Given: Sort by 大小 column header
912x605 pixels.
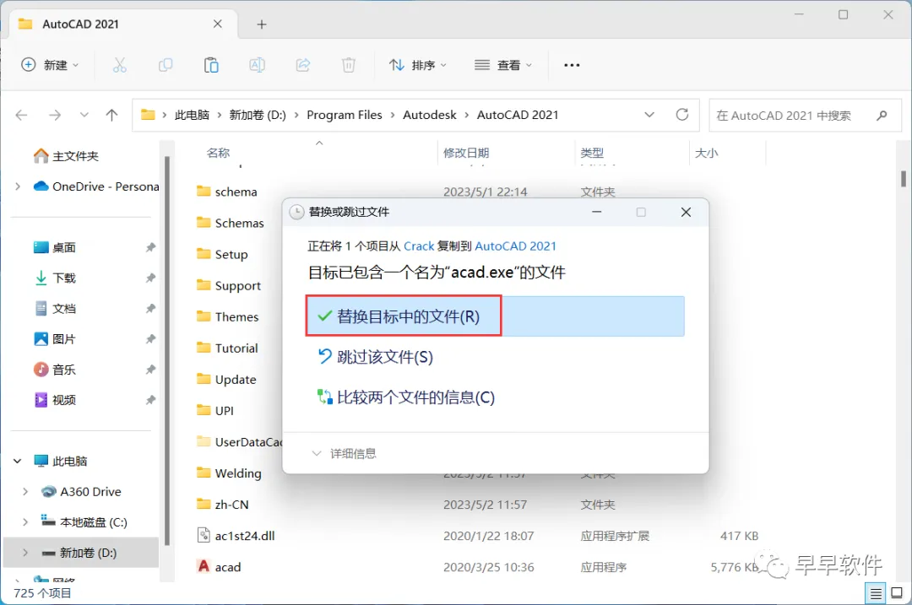Looking at the screenshot, I should coord(707,153).
